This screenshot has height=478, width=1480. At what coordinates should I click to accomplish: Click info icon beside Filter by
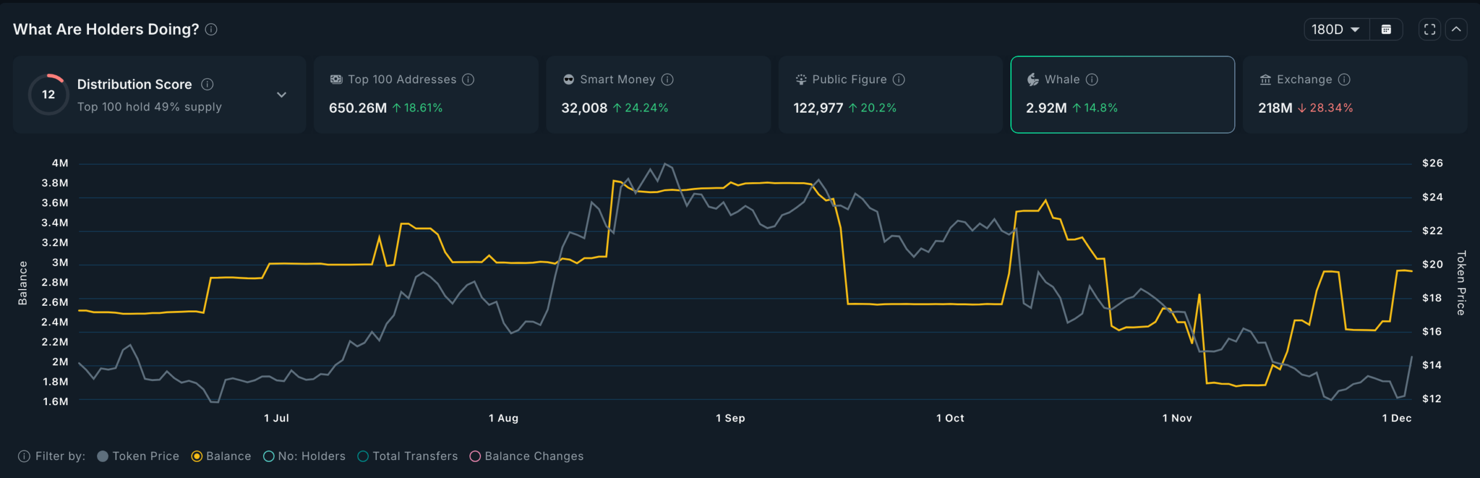coord(24,457)
